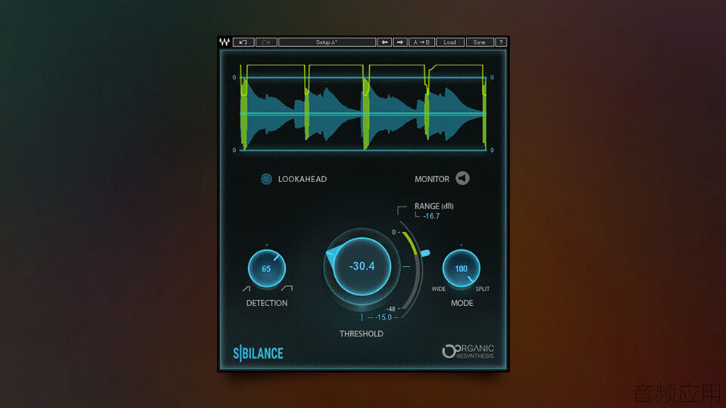Go to previous preset with left arrow
The image size is (726, 408).
384,42
